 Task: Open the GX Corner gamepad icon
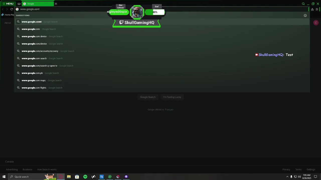[19, 4]
